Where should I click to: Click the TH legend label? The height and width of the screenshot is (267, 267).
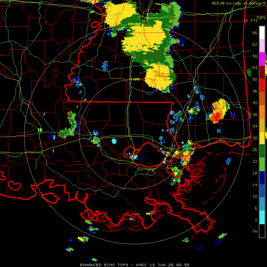coord(255,232)
